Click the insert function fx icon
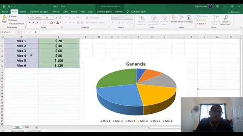The width and height of the screenshot is (243, 136). pyautogui.click(x=35, y=32)
